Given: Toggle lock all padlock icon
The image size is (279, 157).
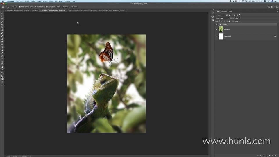Looking at the screenshot, I should tap(229, 21).
